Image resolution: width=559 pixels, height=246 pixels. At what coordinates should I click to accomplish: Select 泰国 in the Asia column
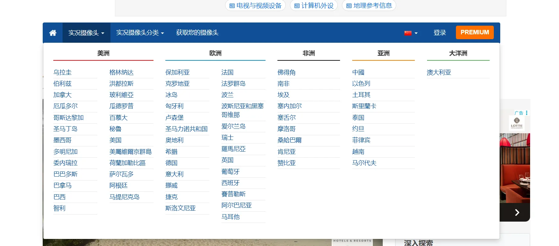358,118
